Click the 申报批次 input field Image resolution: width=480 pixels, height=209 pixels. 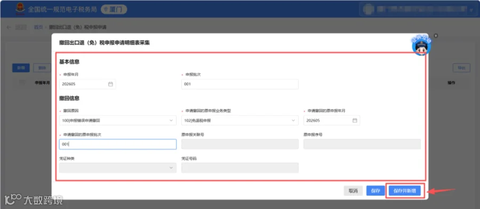[239, 84]
